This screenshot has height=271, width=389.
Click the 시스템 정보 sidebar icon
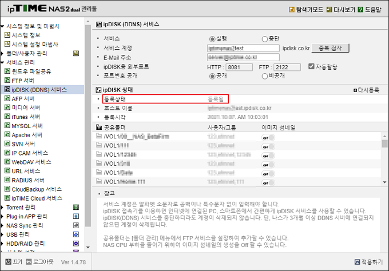click(x=7, y=35)
